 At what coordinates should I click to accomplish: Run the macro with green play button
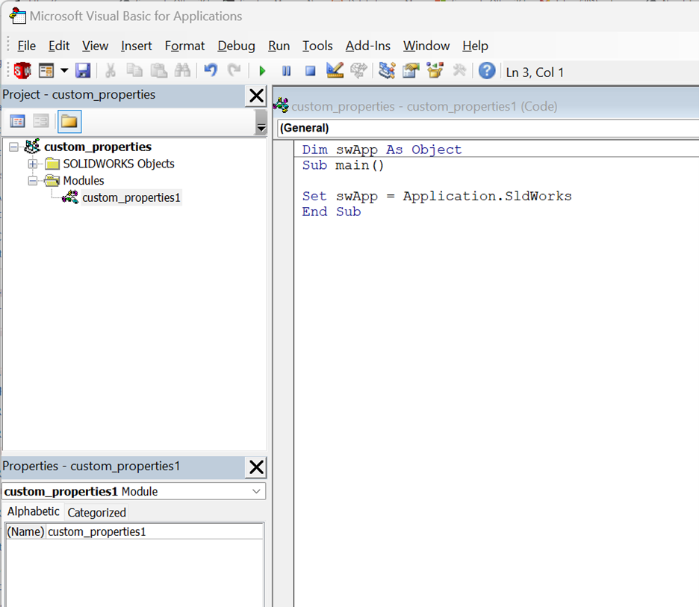(262, 71)
